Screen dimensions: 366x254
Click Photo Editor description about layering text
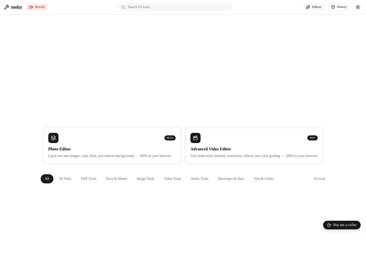pos(110,156)
